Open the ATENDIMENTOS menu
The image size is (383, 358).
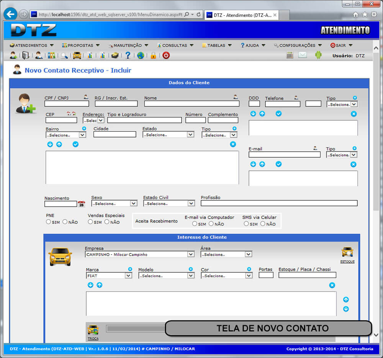point(32,45)
